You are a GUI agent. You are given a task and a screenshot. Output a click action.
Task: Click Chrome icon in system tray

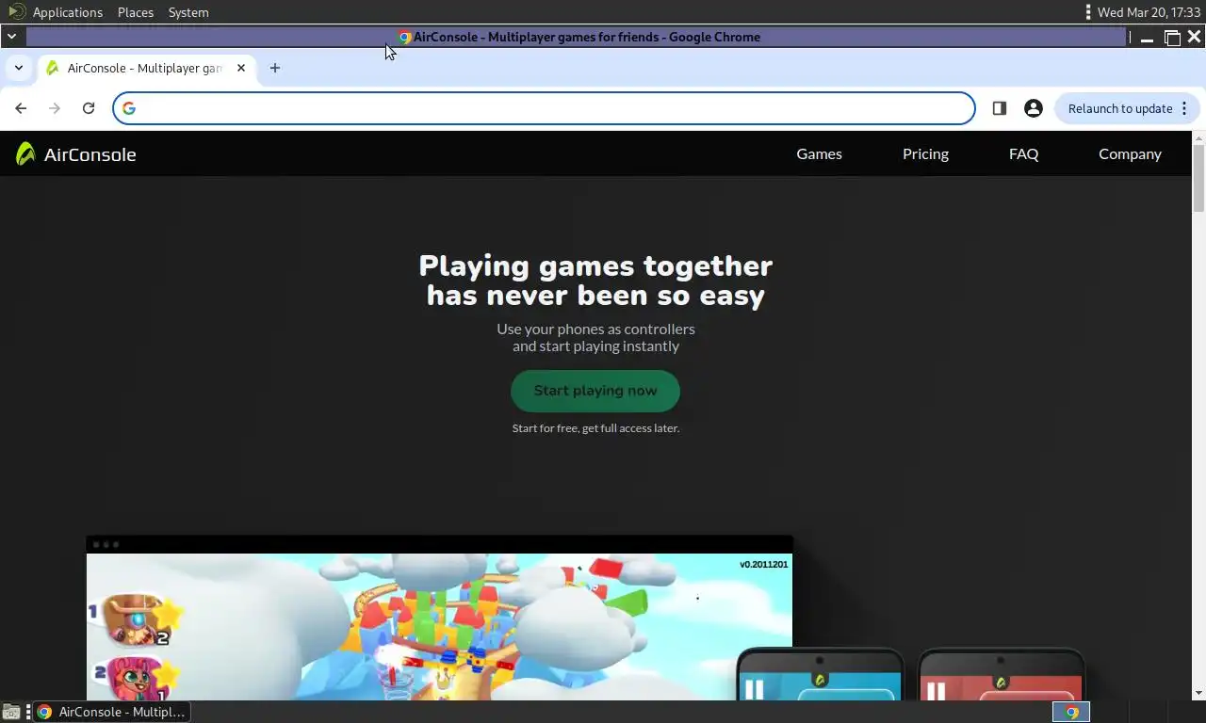[1071, 712]
